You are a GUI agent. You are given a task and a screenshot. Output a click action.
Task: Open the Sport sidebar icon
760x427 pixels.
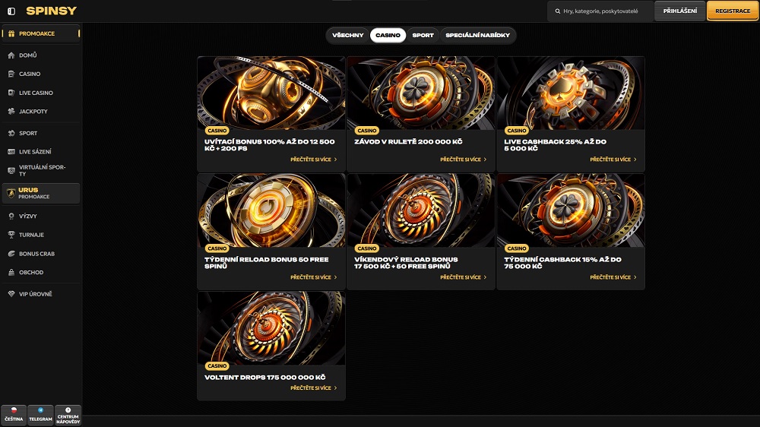click(x=11, y=133)
